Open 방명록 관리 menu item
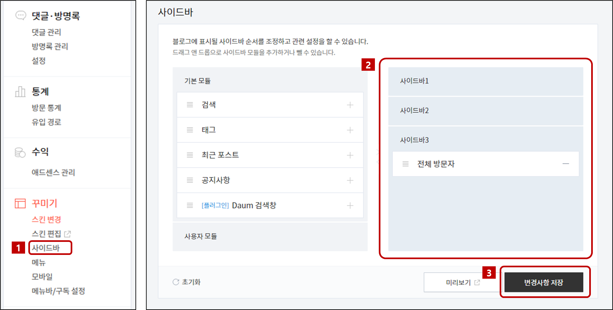This screenshot has height=310, width=613. (50, 46)
